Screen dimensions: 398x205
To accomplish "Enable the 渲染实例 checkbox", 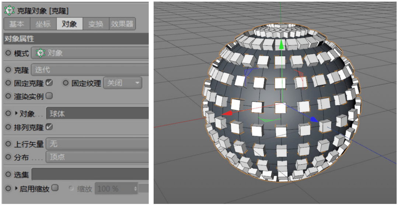I will [49, 96].
